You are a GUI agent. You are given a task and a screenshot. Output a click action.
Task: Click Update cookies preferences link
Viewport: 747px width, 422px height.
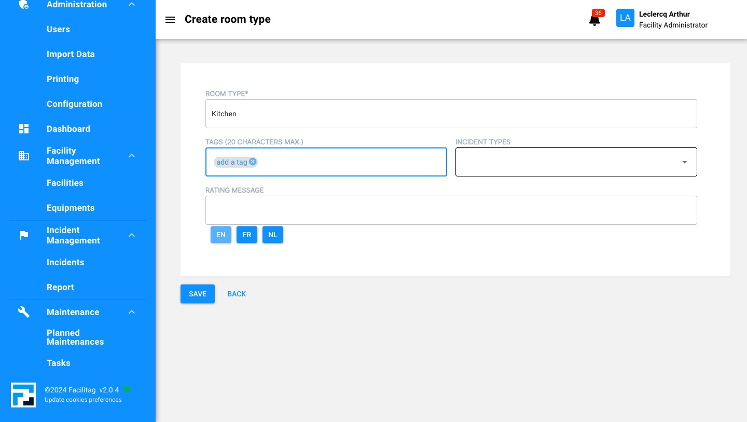pos(83,400)
